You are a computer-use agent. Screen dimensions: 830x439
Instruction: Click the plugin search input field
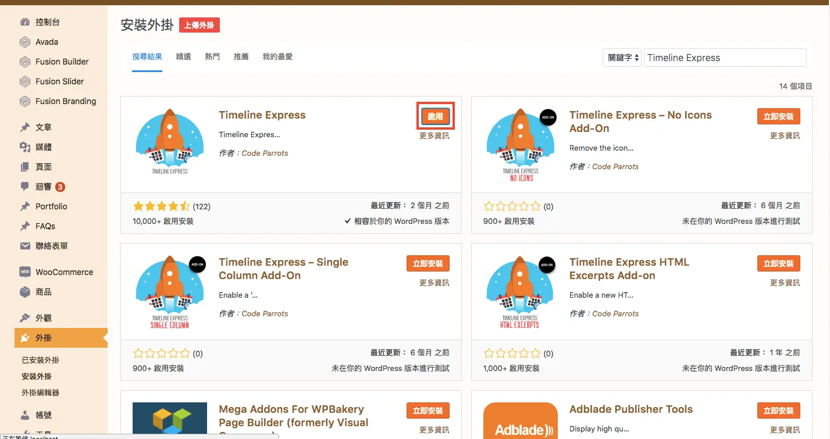(x=725, y=58)
